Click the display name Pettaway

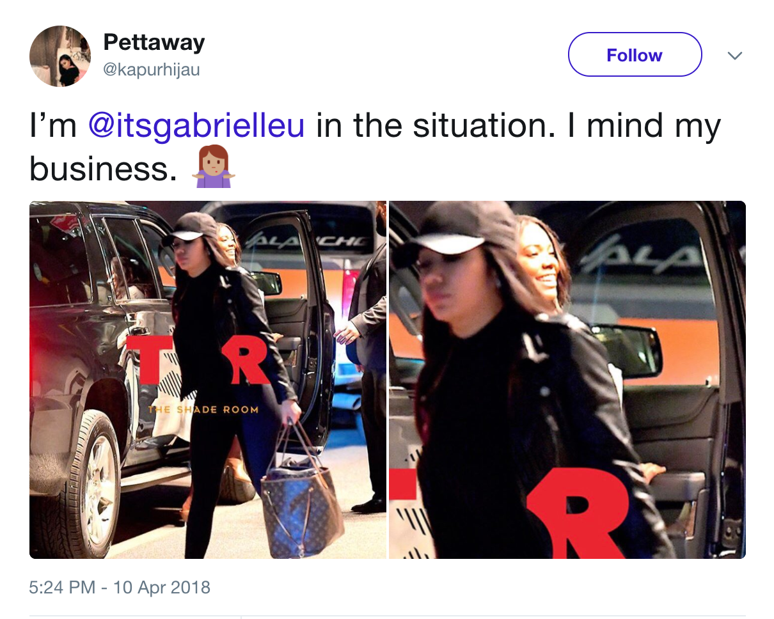[154, 43]
